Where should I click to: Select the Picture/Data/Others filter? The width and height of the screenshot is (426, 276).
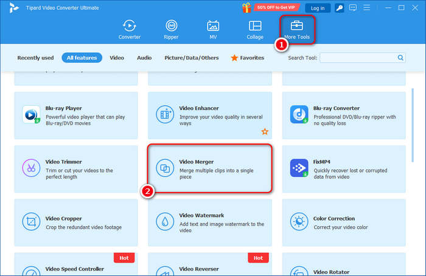(192, 58)
